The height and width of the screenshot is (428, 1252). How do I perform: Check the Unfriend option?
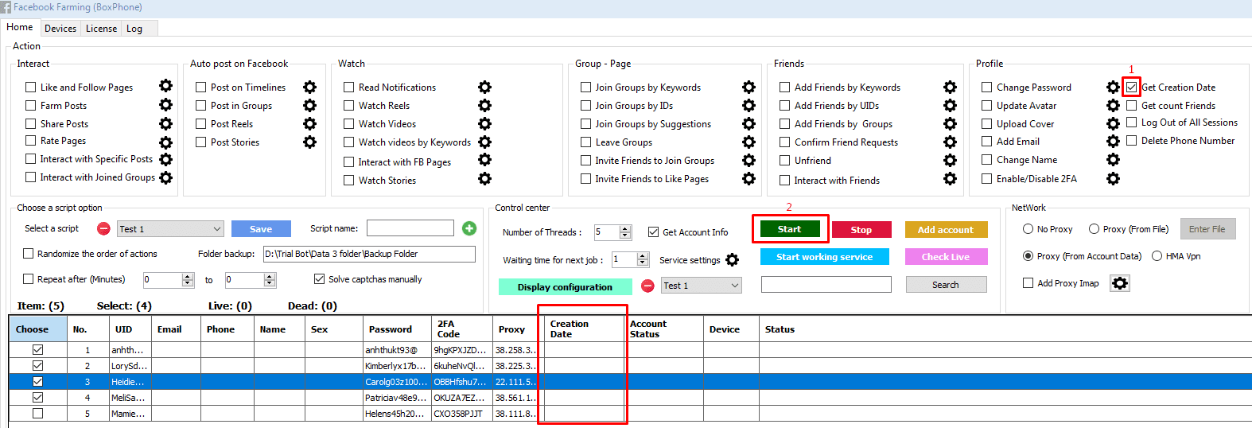tap(784, 160)
